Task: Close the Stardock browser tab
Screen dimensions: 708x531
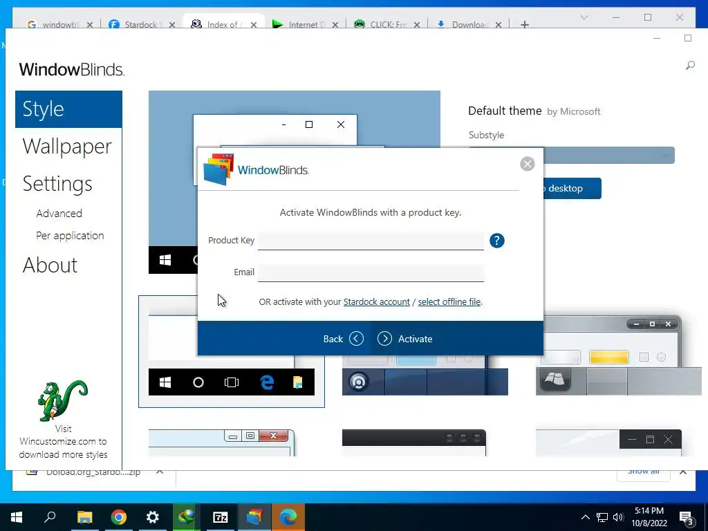Action: (171, 25)
